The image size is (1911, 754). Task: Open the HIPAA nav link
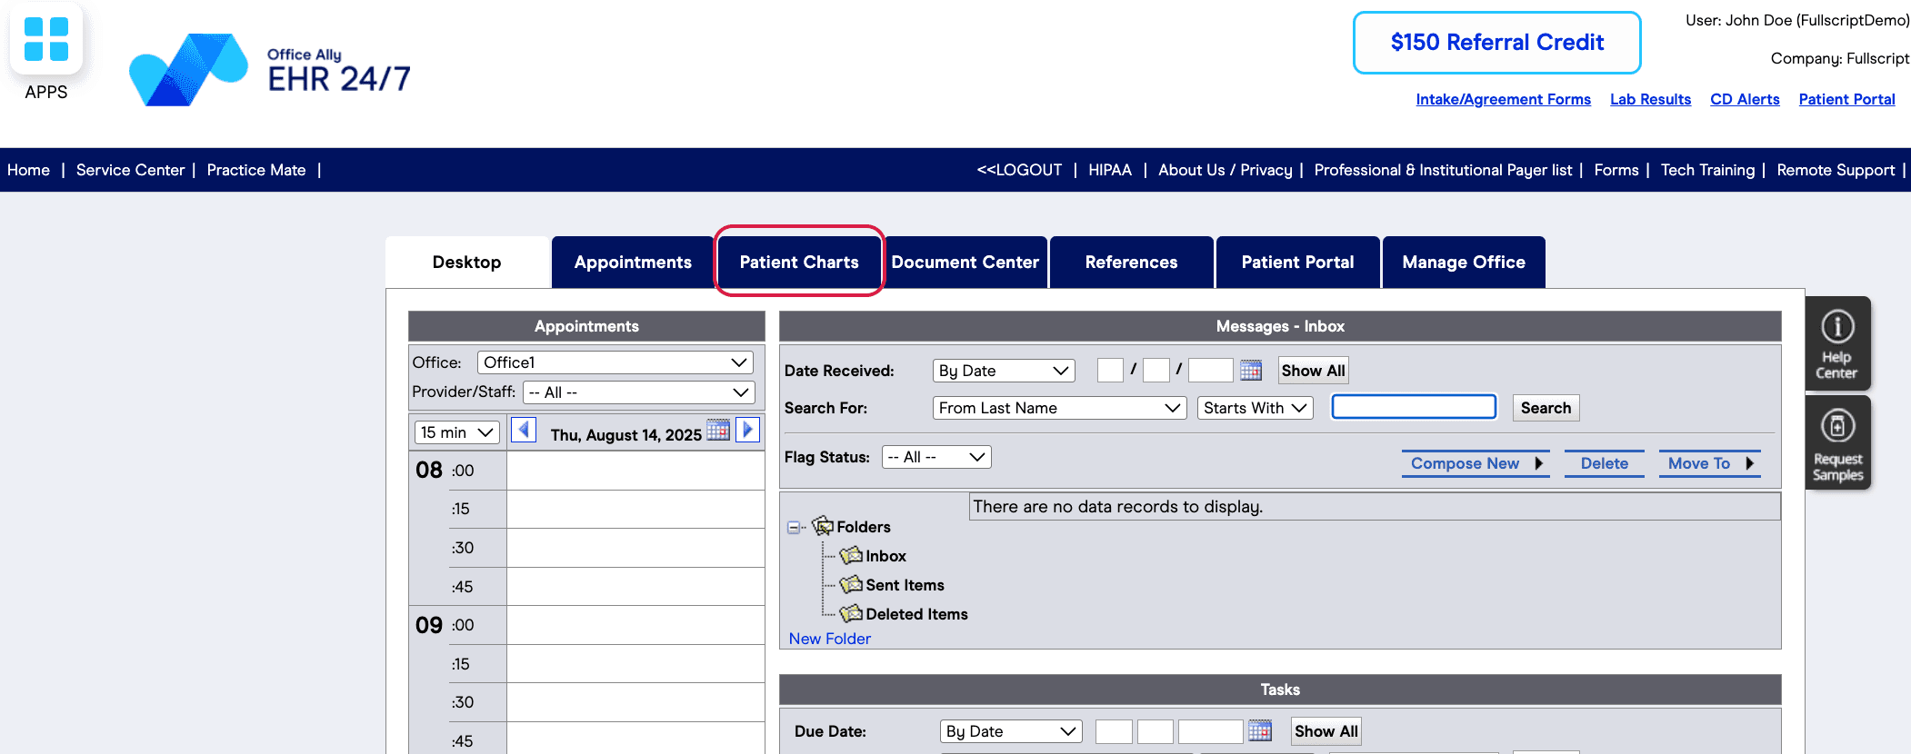click(1110, 170)
